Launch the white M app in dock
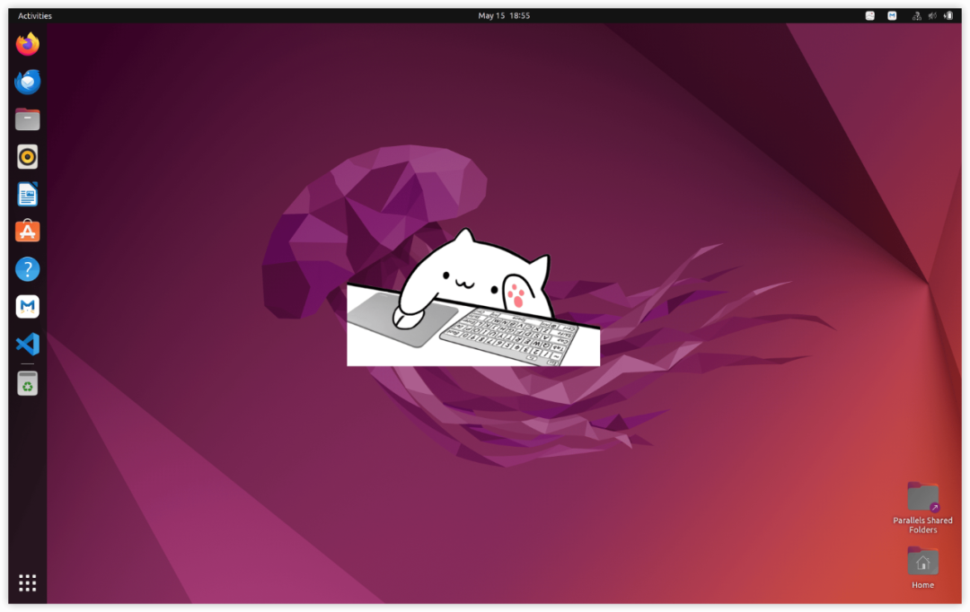This screenshot has width=970, height=612. [27, 306]
